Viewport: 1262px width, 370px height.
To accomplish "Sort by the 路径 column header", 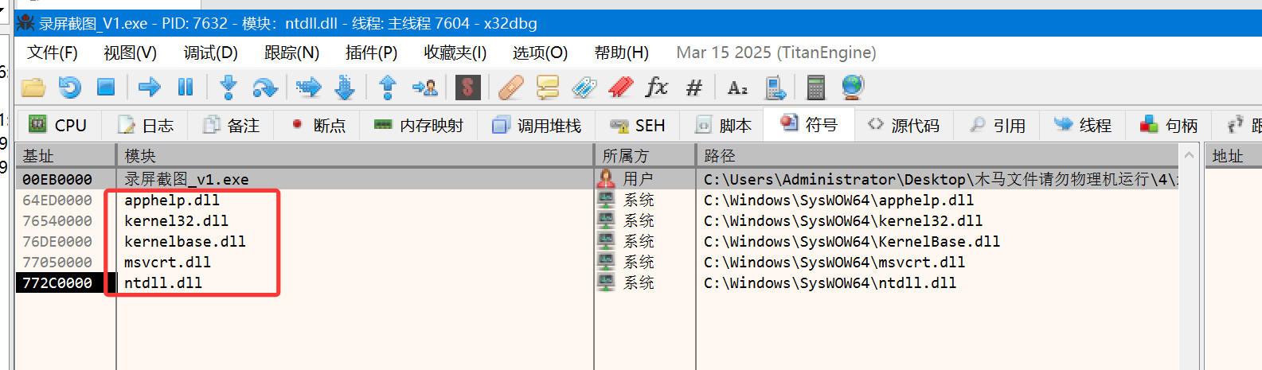I will tap(938, 155).
